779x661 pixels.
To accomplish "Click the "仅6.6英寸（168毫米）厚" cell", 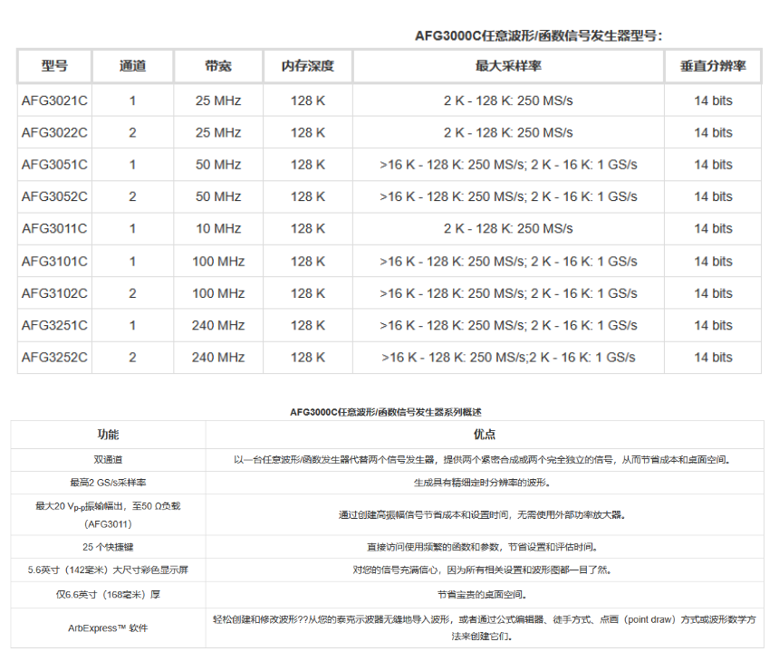I will [108, 595].
